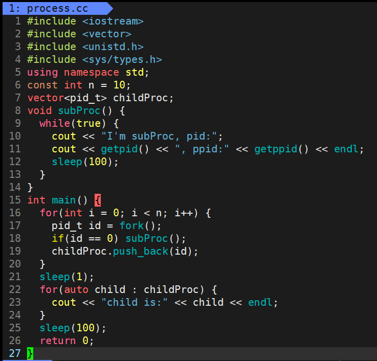
Task: Click the closing brace on line 24
Action: pos(42,315)
